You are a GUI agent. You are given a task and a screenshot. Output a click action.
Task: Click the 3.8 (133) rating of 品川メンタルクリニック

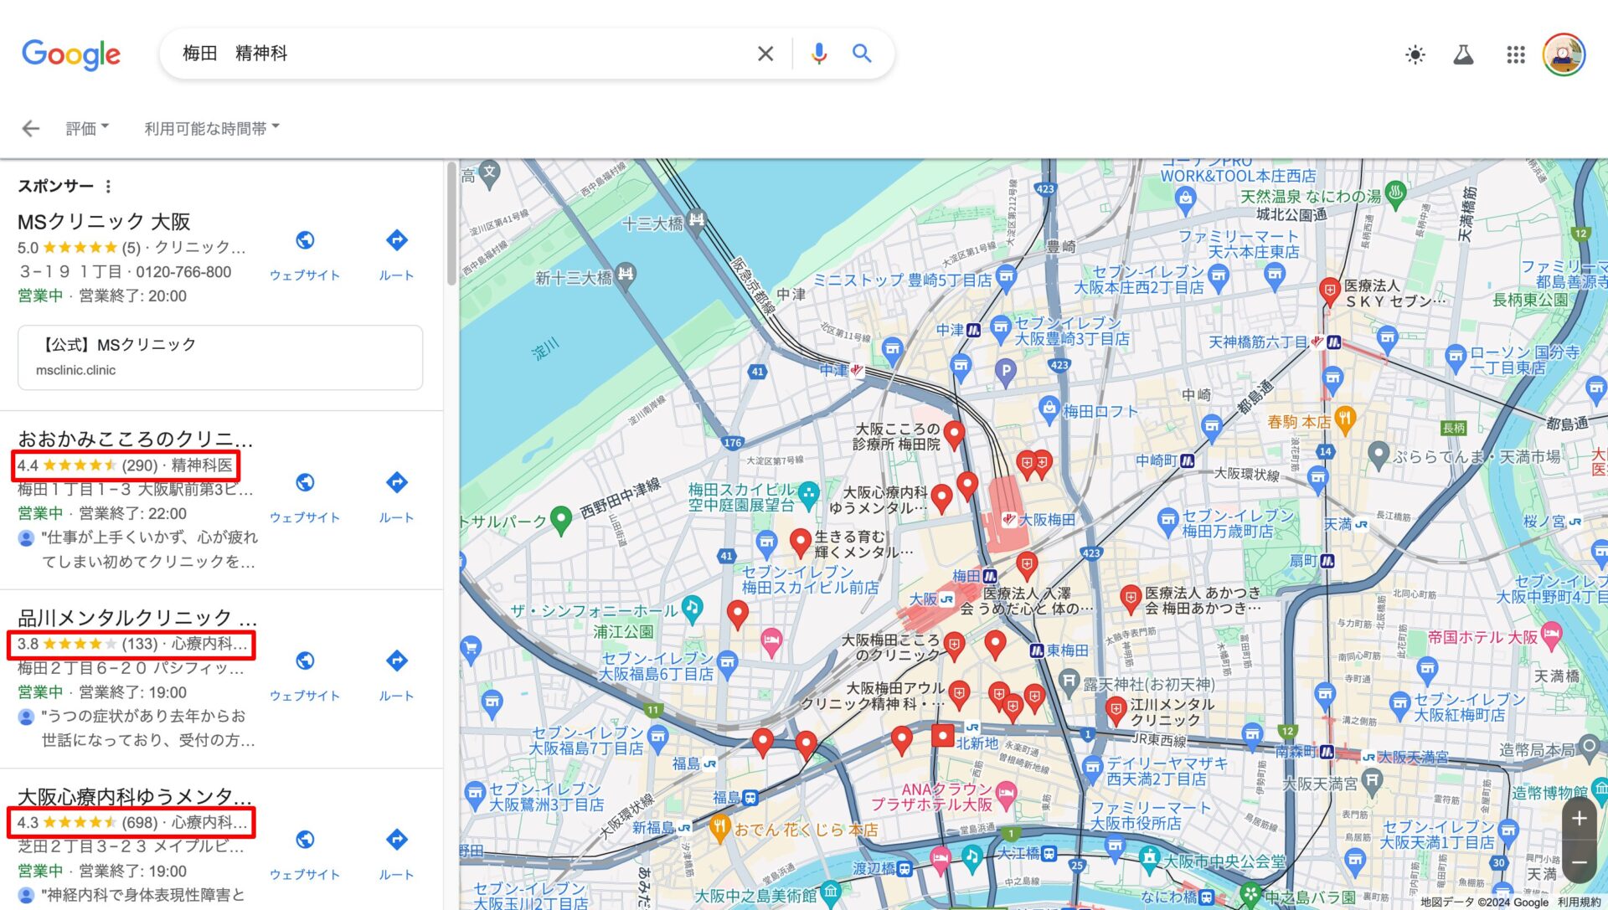132,645
